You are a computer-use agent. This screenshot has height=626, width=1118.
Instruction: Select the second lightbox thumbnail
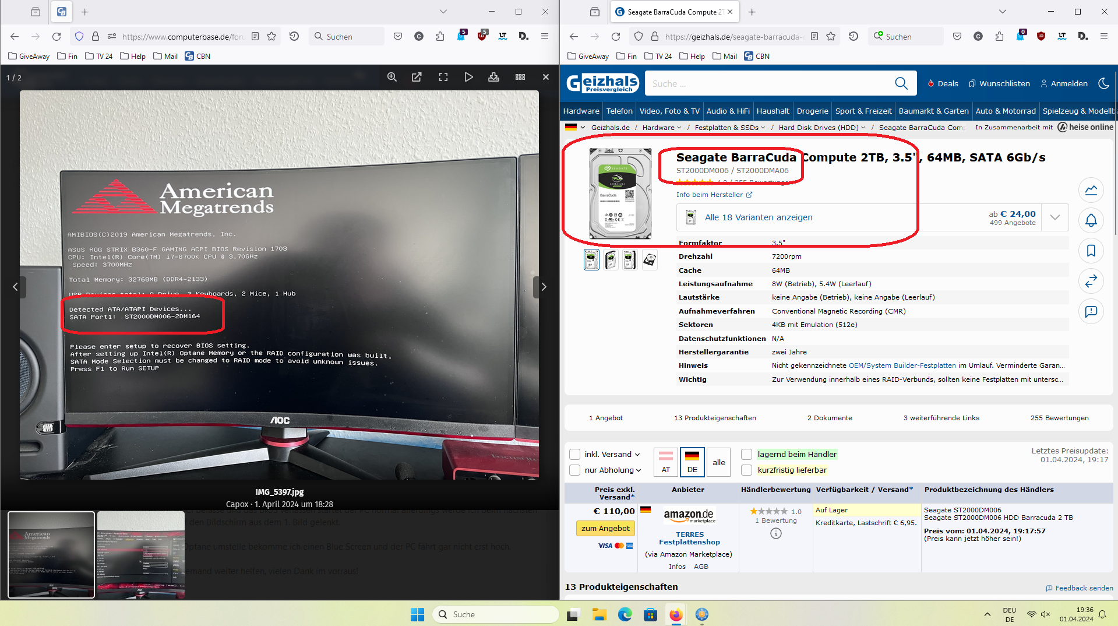click(x=140, y=554)
